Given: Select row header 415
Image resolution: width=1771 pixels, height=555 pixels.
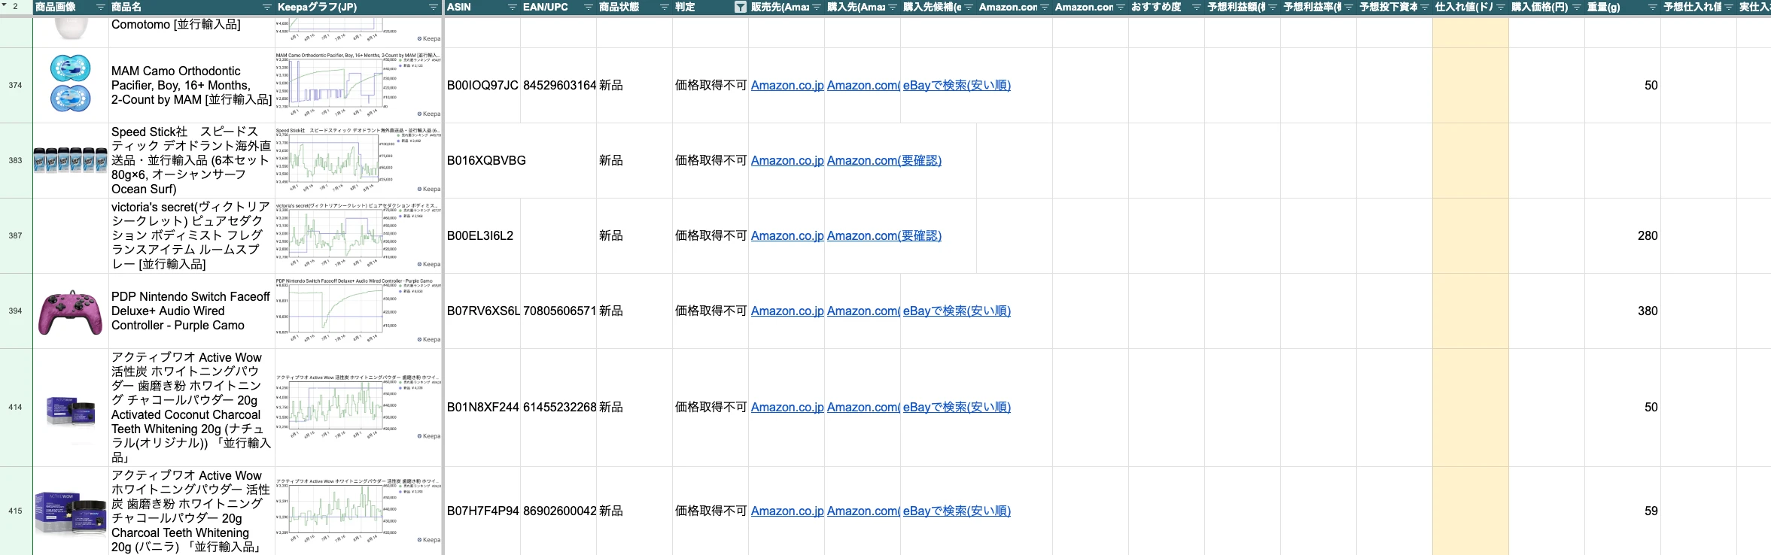Looking at the screenshot, I should (16, 511).
